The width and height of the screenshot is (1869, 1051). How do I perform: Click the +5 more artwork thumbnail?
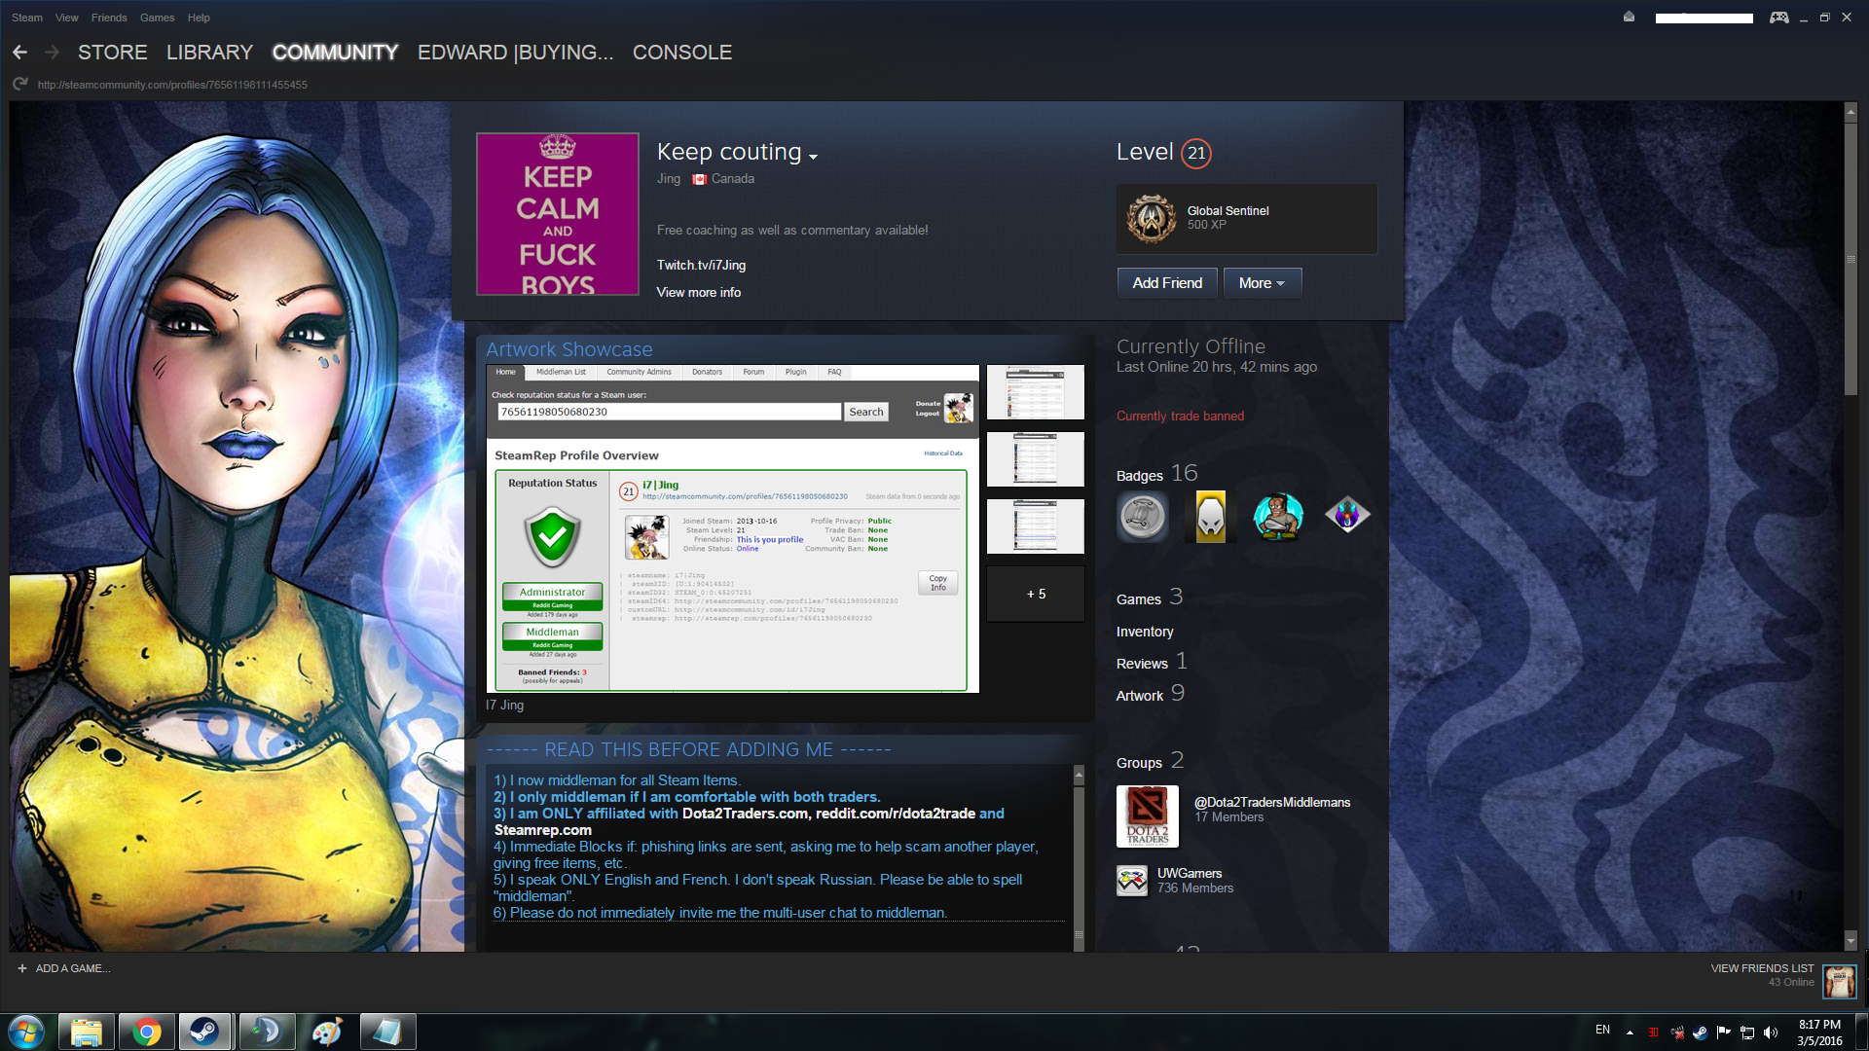[x=1035, y=594]
